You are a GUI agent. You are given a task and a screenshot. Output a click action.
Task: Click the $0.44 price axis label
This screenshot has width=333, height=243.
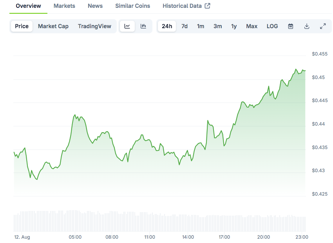click(x=319, y=124)
